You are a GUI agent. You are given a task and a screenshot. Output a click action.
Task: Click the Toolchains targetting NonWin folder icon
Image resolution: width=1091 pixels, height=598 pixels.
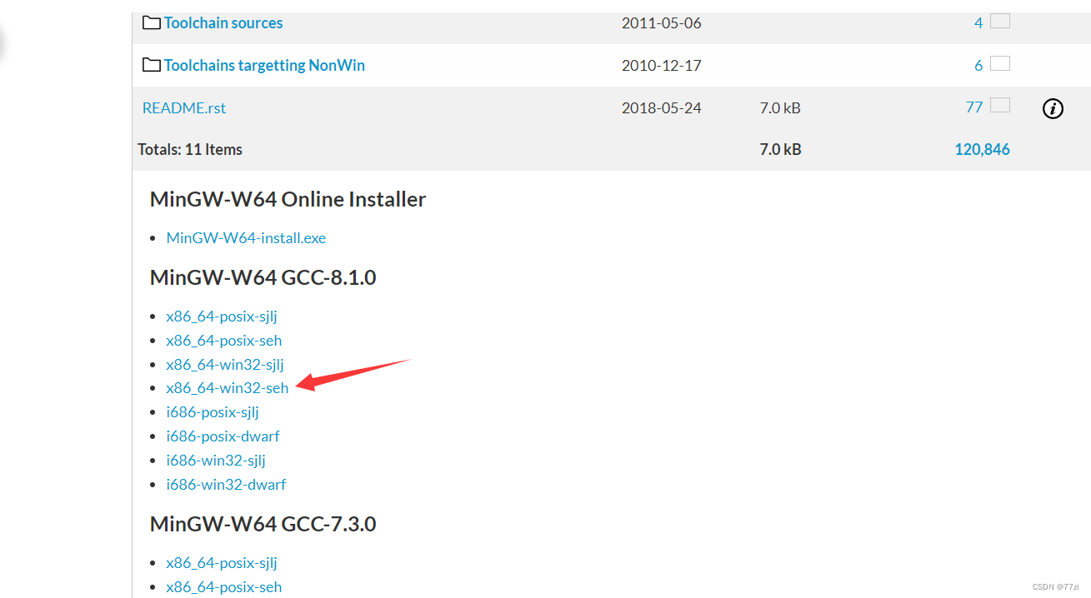coord(151,65)
